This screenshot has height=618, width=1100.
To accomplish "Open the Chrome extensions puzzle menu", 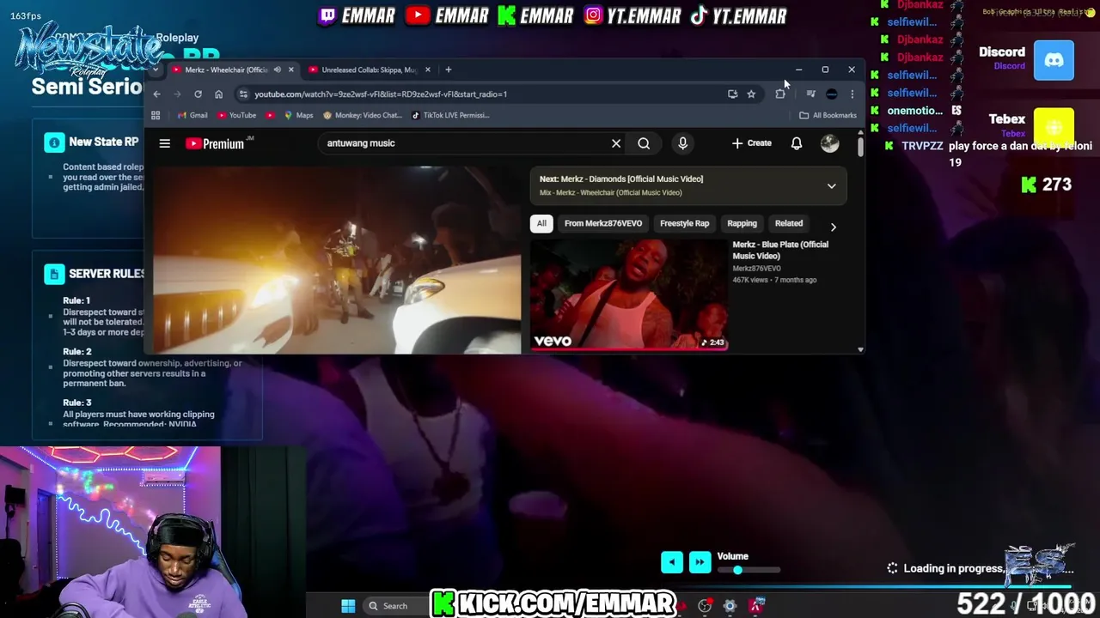I will click(780, 94).
